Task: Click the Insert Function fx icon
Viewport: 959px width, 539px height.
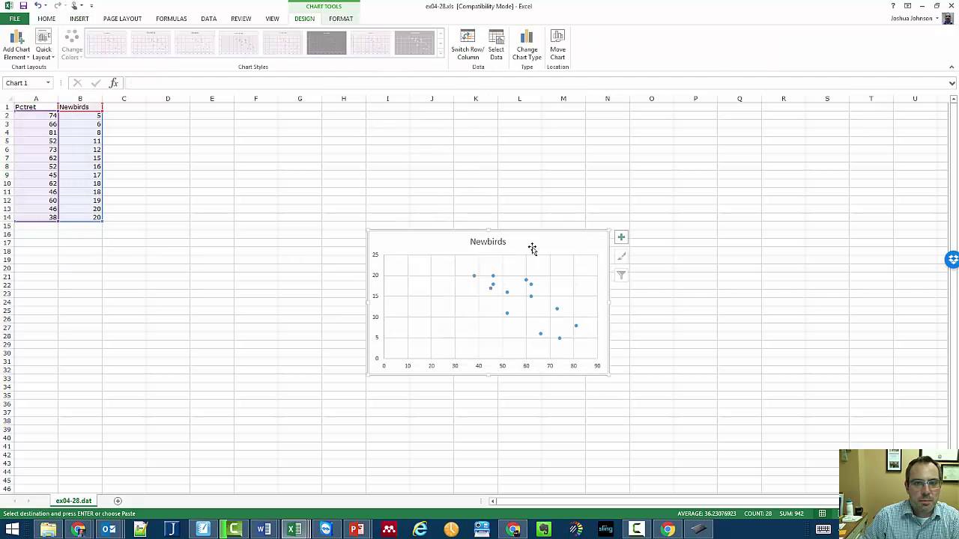Action: click(x=113, y=83)
